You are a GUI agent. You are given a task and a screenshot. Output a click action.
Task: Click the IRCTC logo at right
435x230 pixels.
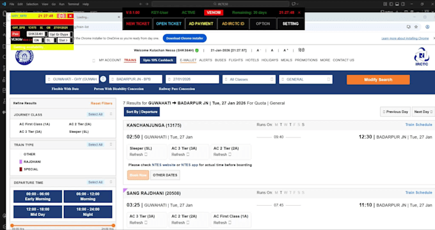[x=422, y=56]
